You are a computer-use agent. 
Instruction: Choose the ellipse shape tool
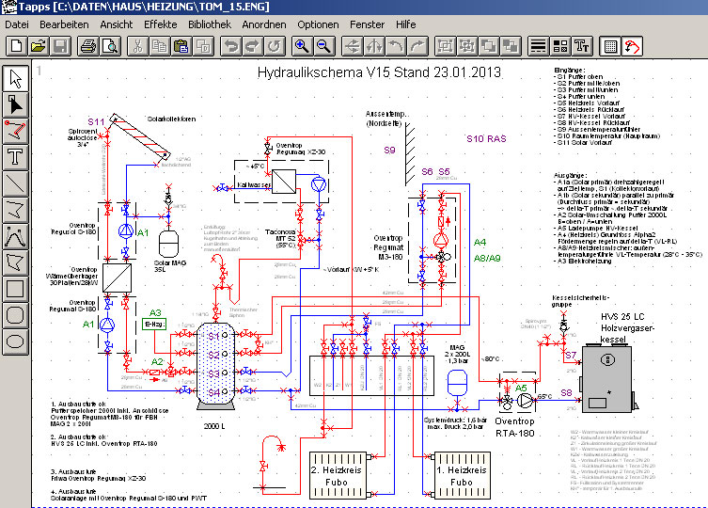tap(16, 340)
